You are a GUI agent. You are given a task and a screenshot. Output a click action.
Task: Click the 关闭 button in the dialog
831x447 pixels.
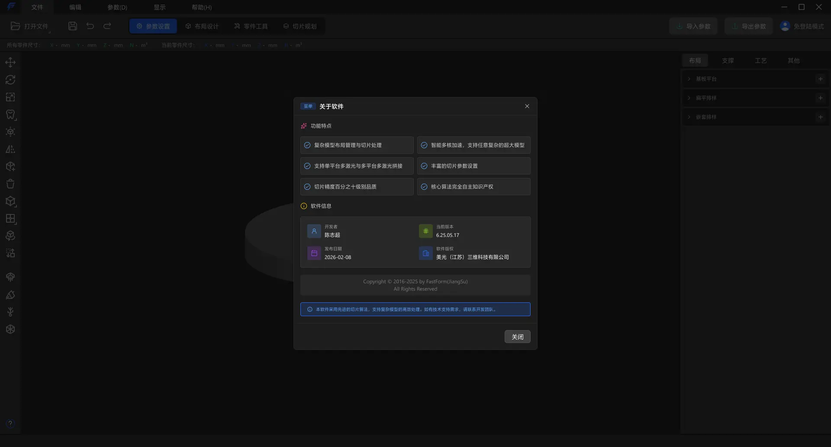[x=517, y=337]
